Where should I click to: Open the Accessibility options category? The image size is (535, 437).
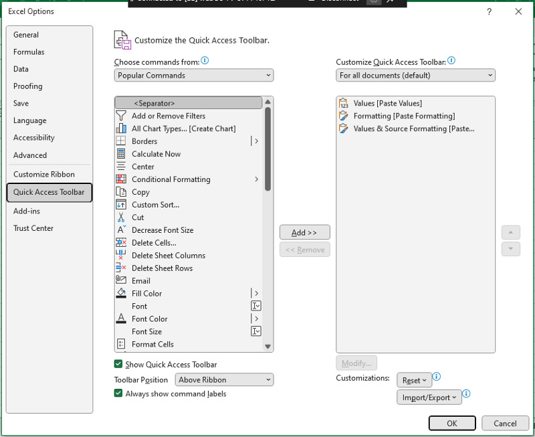pyautogui.click(x=49, y=138)
